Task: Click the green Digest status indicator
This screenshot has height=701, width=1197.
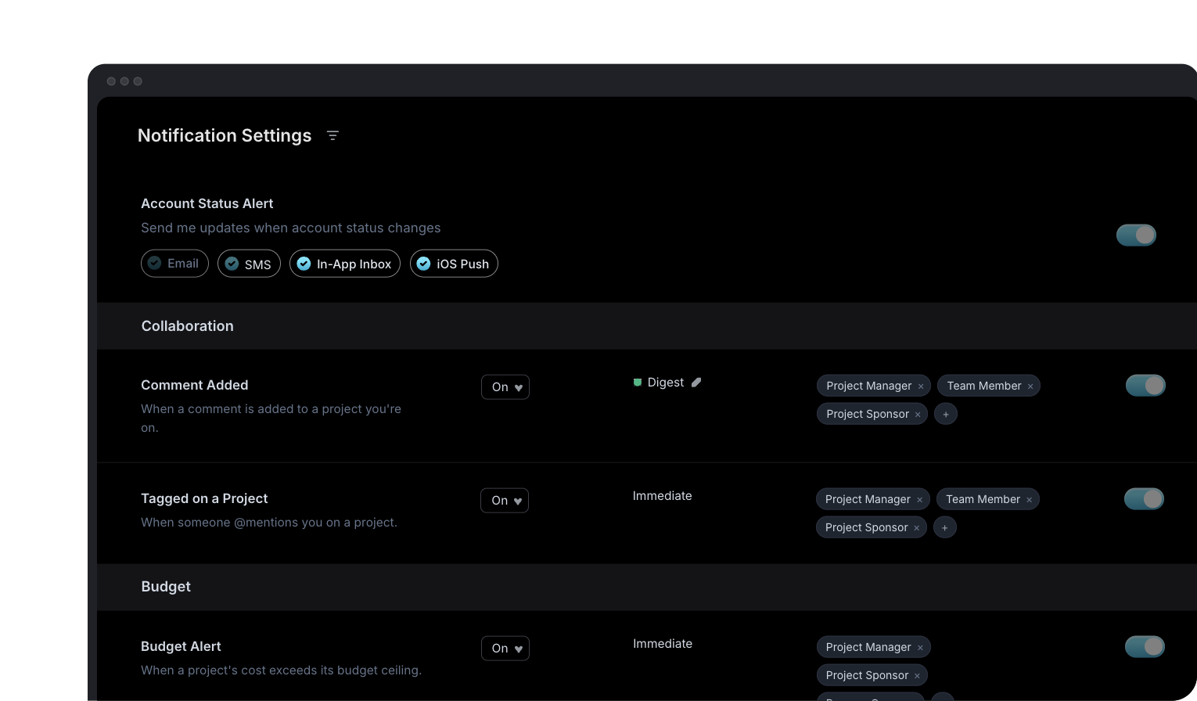Action: tap(638, 383)
